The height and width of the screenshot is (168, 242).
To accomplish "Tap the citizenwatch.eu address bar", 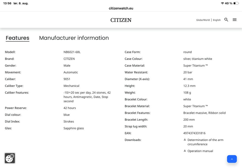I will [x=121, y=8].
